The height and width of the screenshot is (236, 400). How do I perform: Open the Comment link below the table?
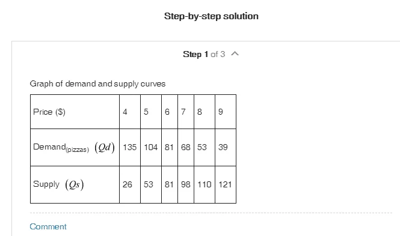[x=48, y=226]
